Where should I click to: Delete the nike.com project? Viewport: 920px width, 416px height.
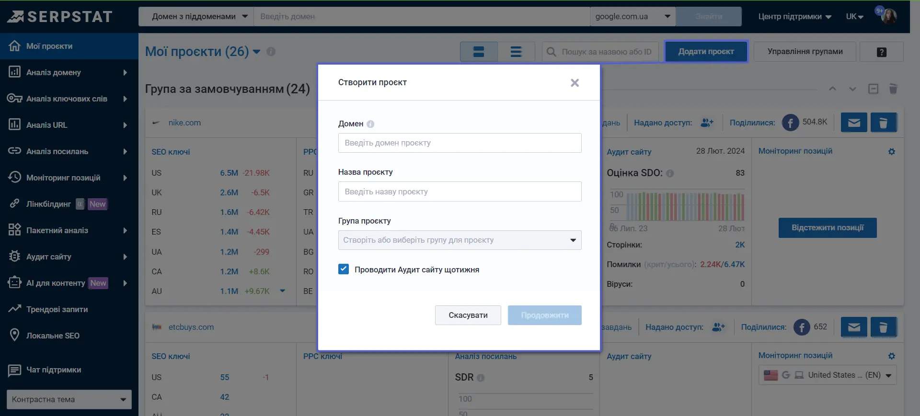point(884,123)
